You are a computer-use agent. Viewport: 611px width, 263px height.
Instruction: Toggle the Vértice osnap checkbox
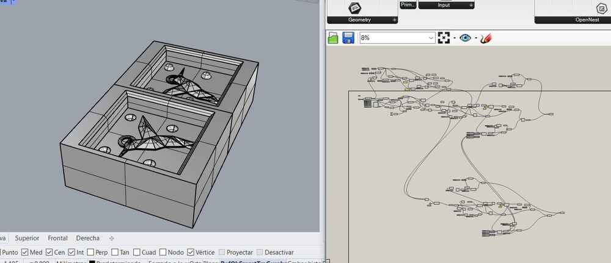[191, 253]
